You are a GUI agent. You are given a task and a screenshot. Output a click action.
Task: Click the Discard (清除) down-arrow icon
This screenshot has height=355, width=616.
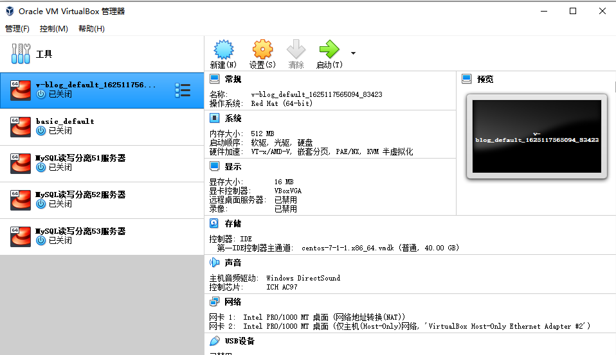pos(296,49)
